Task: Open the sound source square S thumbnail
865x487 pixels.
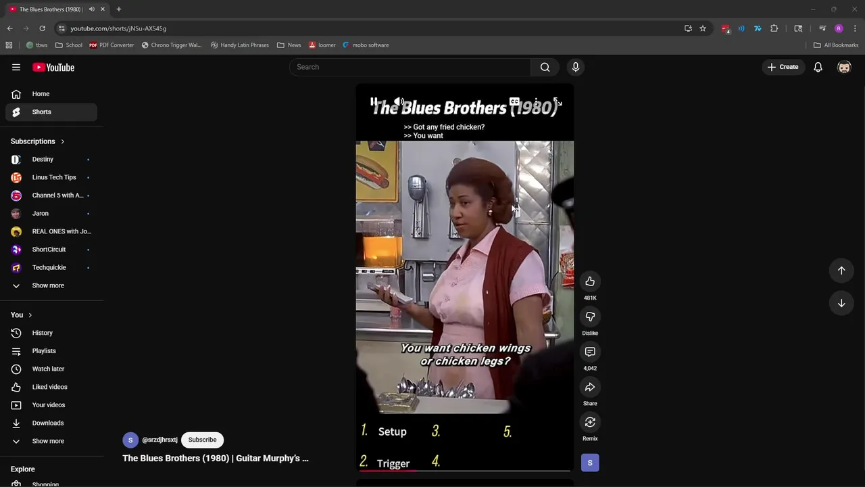Action: tap(590, 463)
